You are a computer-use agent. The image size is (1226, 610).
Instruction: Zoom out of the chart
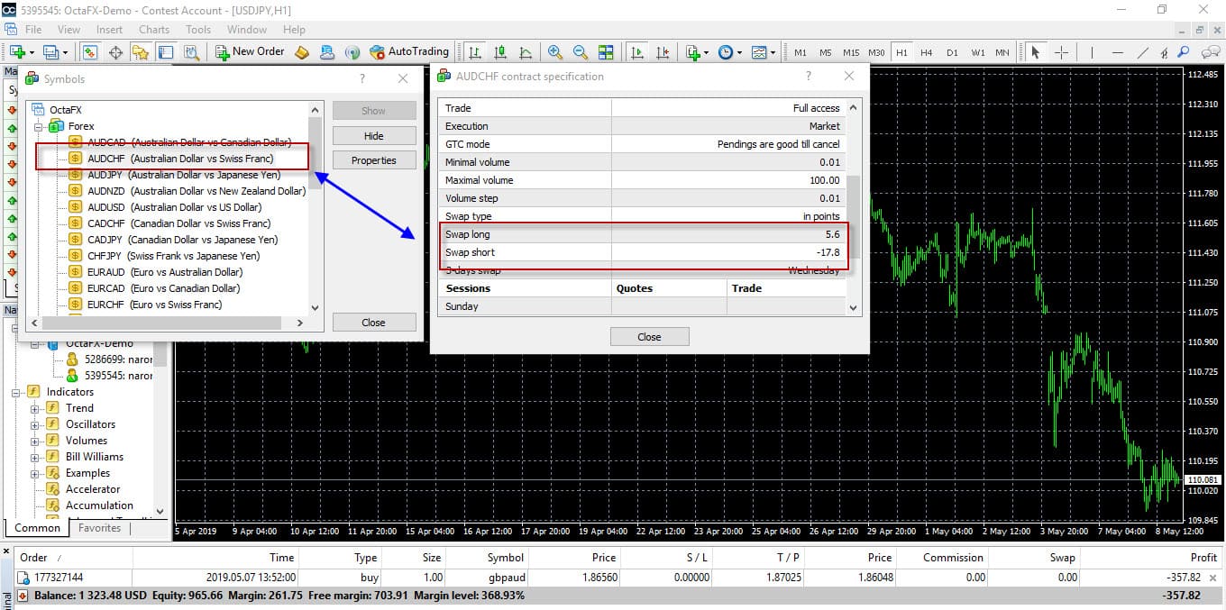pos(581,52)
